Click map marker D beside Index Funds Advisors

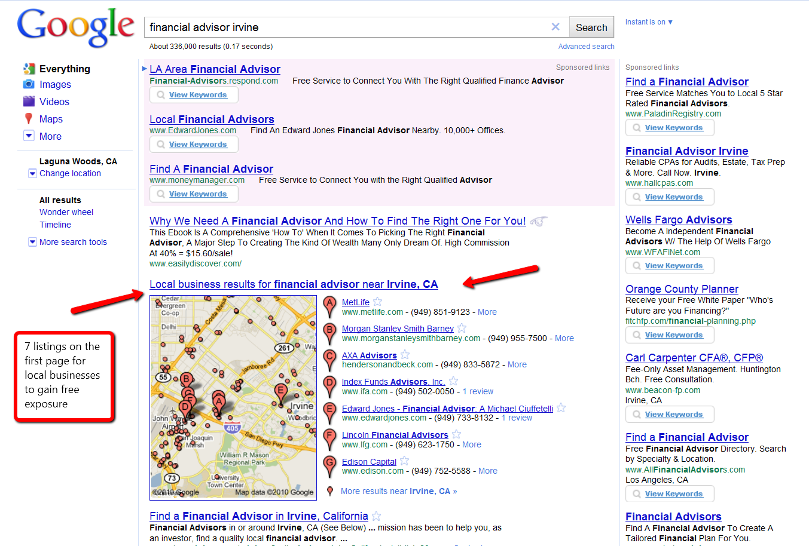[x=329, y=386]
